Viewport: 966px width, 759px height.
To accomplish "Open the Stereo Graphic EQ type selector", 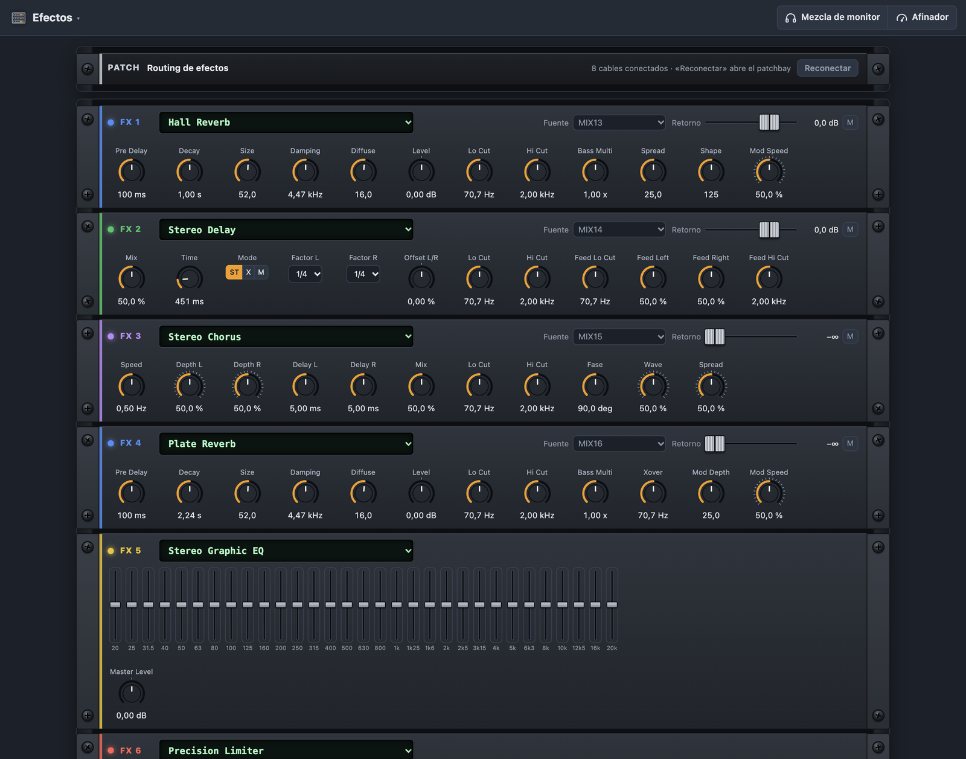I will click(286, 551).
